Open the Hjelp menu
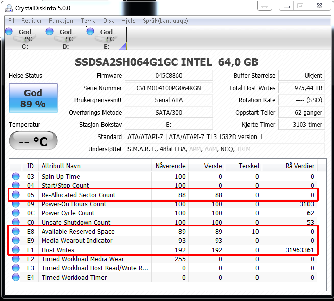The image size is (334, 301). [128, 21]
